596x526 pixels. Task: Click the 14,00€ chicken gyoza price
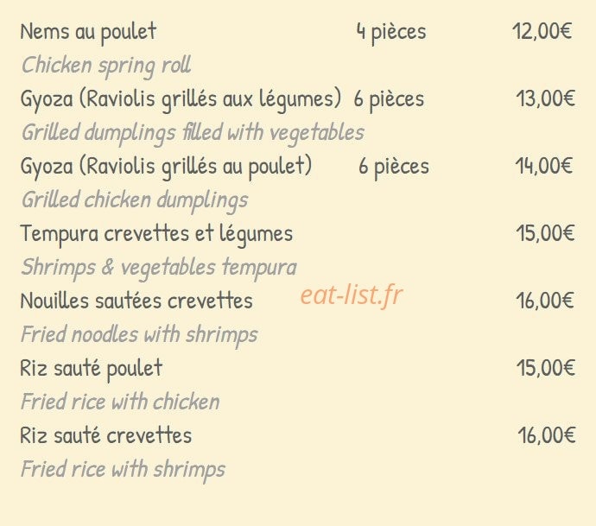[x=544, y=167]
